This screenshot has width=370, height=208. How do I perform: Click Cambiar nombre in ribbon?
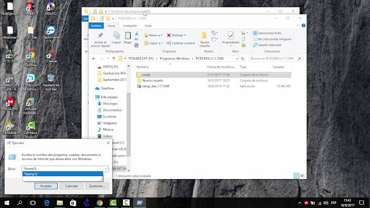pyautogui.click(x=181, y=43)
